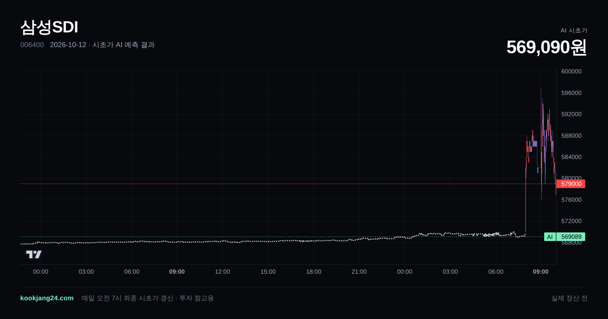Screen dimensions: 608x319
Task: Click the 572000 price axis label
Action: click(x=571, y=221)
